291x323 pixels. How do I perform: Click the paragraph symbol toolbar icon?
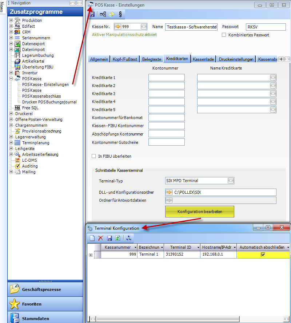(x=120, y=14)
